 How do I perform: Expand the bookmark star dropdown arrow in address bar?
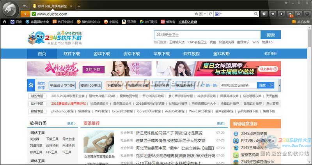click(205, 14)
